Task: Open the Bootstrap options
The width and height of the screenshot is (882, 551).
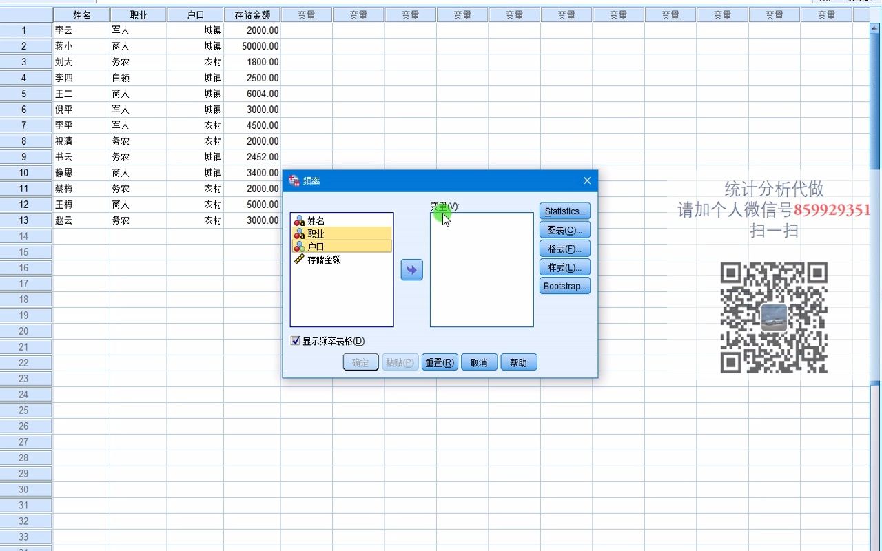Action: coord(565,286)
